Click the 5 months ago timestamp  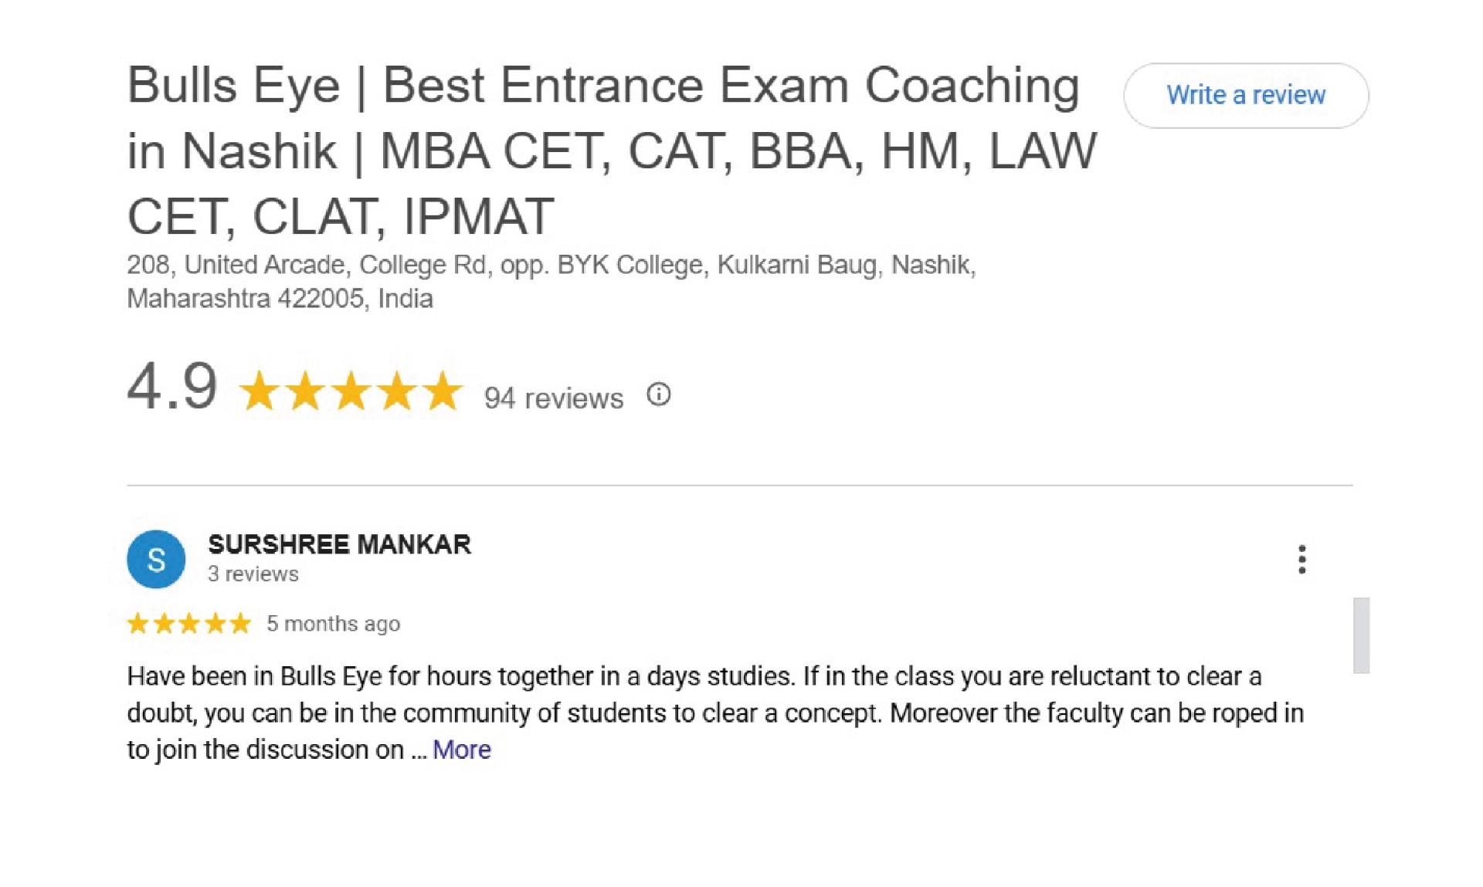coord(333,624)
